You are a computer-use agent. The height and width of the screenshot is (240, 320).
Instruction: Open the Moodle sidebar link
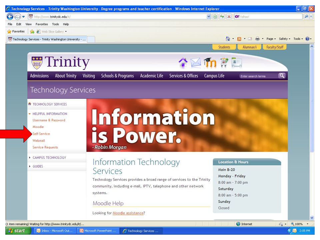click(x=38, y=127)
